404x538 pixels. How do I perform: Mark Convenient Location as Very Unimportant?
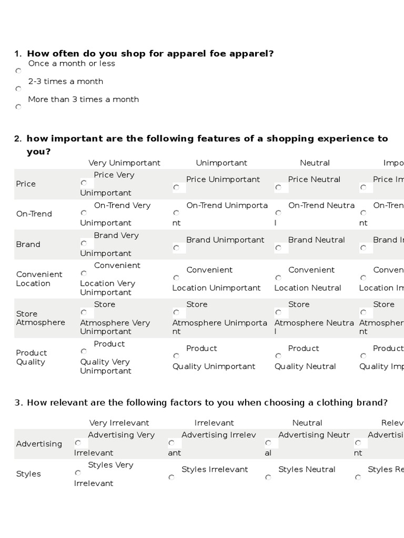tap(84, 273)
